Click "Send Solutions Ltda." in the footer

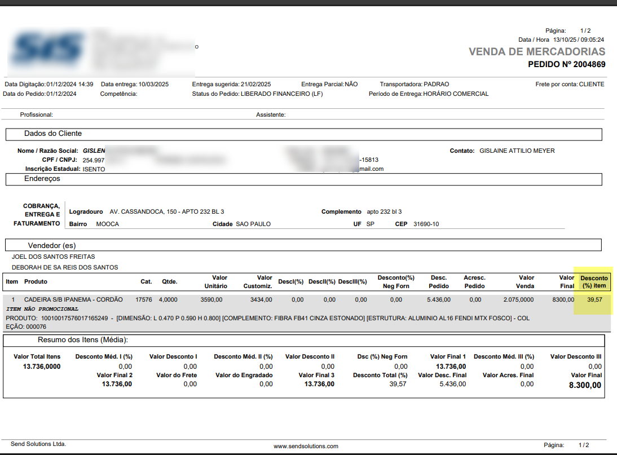coord(38,444)
